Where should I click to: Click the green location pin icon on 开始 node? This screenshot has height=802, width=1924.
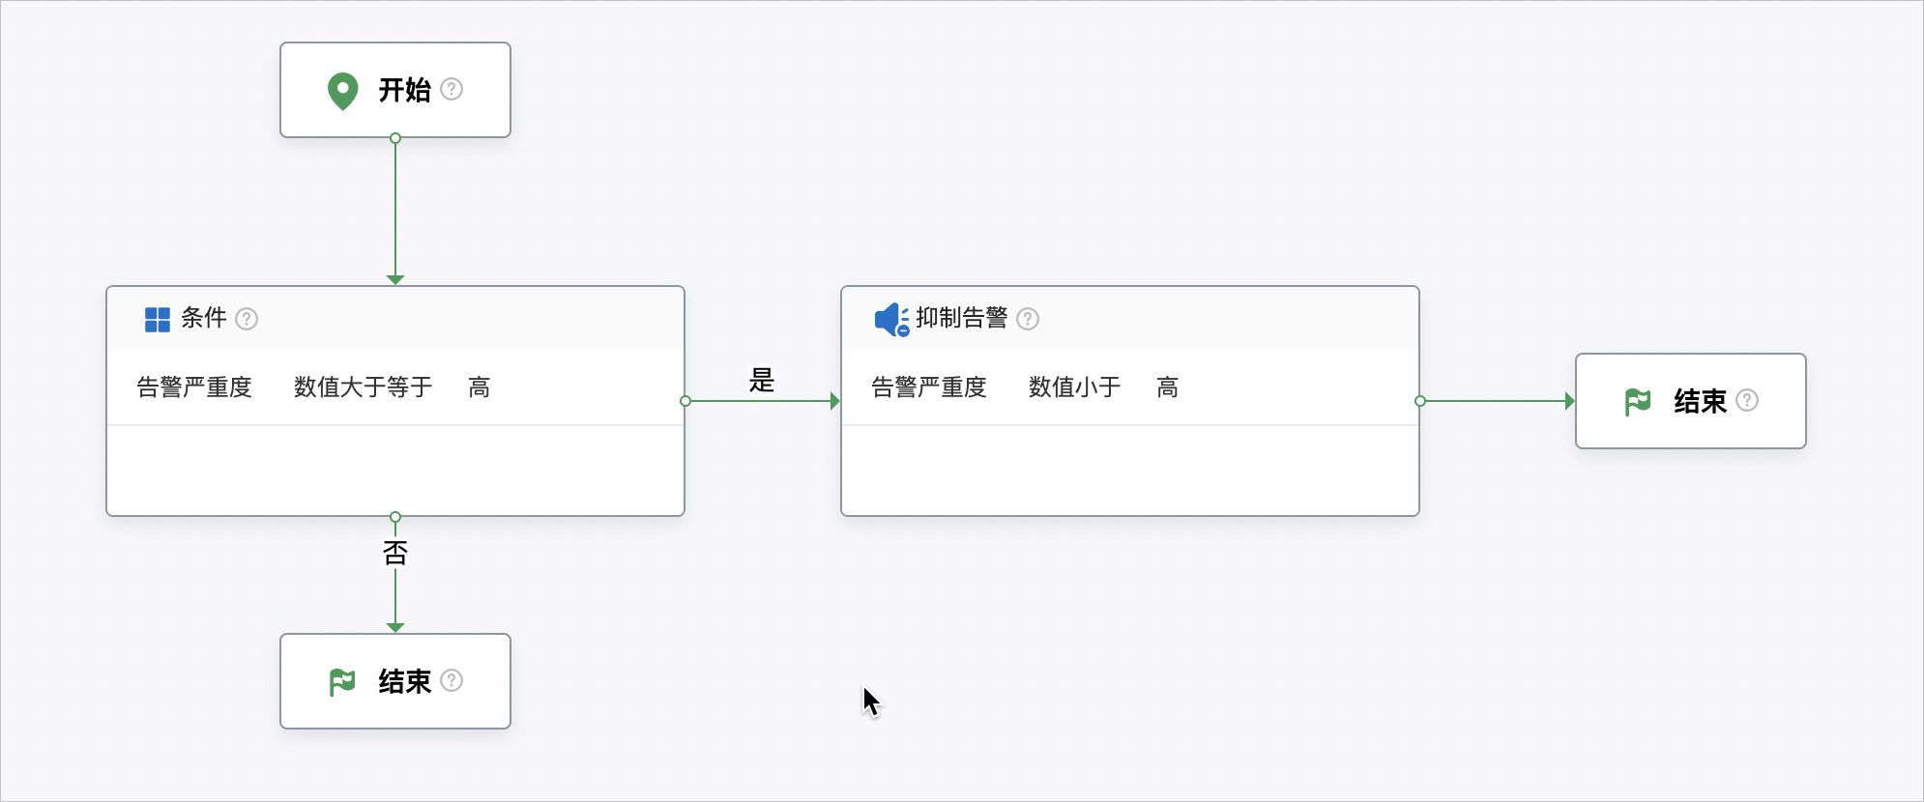[343, 89]
